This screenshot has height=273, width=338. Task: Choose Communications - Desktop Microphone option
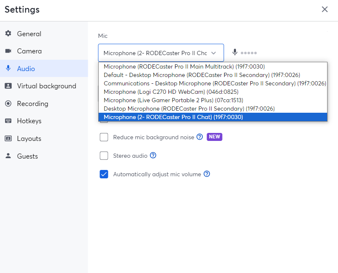click(x=213, y=83)
